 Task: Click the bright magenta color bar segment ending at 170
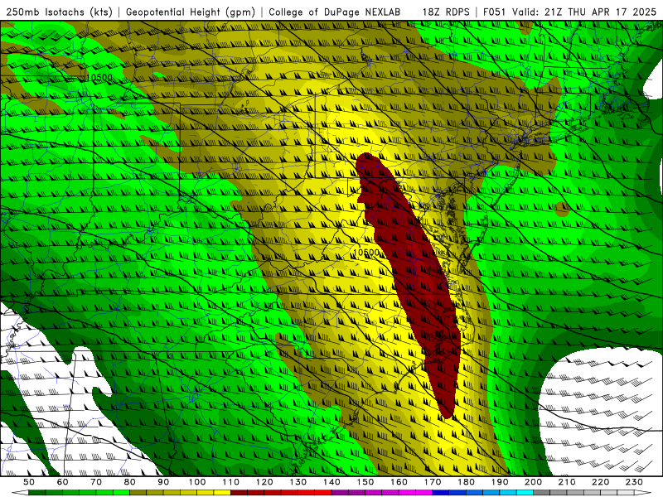[x=424, y=493]
